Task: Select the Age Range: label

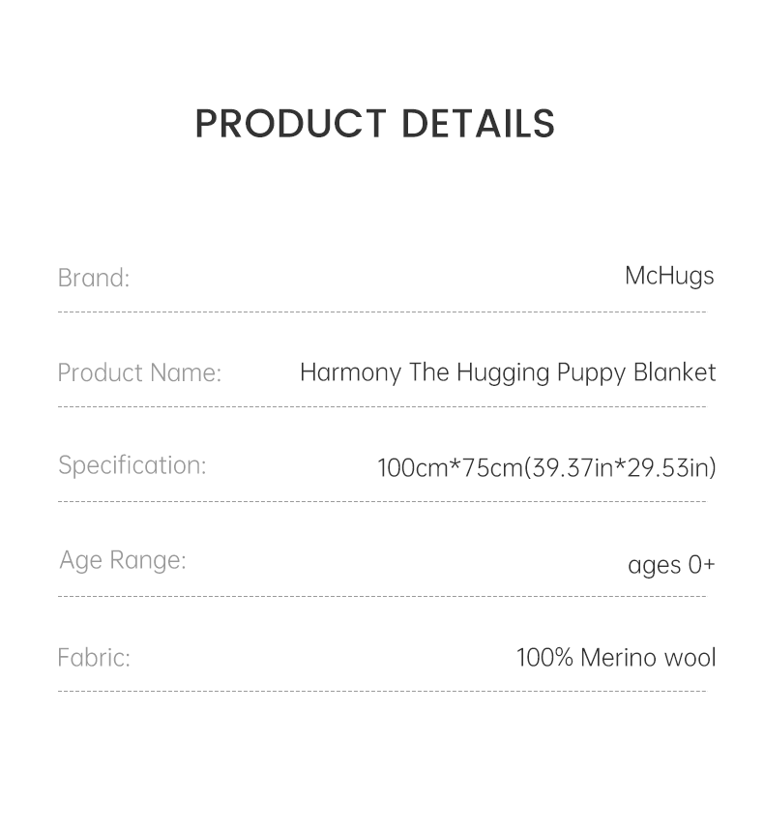Action: tap(123, 560)
